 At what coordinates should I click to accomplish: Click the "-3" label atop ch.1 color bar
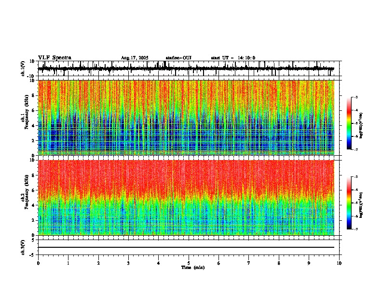pyautogui.click(x=355, y=97)
